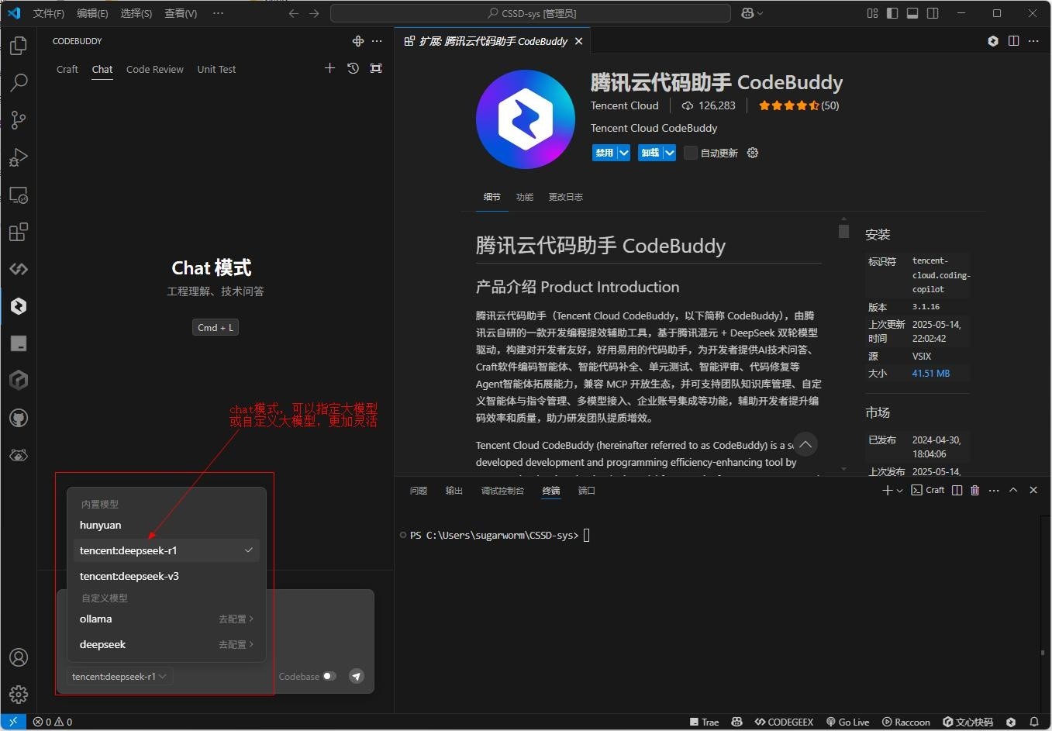Image resolution: width=1052 pixels, height=731 pixels.
Task: Click extension description scrollbar
Action: 844,231
